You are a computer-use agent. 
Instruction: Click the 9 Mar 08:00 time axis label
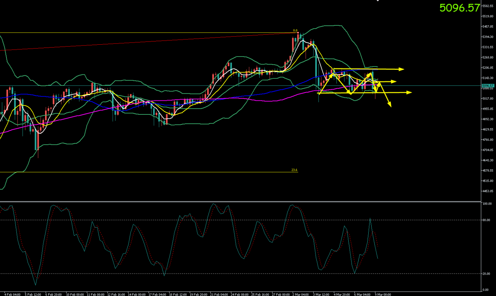pyautogui.click(x=383, y=295)
